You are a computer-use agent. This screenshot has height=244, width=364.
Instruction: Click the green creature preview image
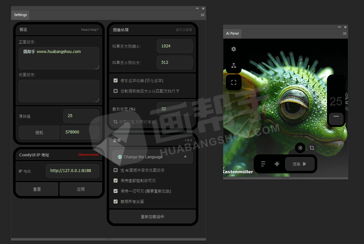285,108
